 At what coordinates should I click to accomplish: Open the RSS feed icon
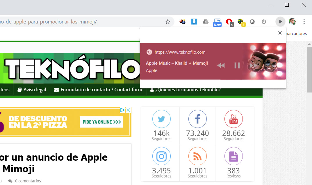click(x=197, y=156)
